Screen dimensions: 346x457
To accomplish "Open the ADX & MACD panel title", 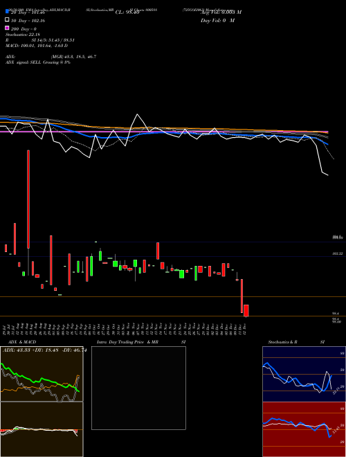I will (22, 342).
